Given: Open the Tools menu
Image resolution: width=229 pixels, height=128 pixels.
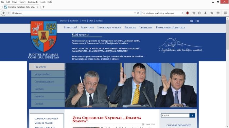Looking at the screenshot, I should pos(43,2).
